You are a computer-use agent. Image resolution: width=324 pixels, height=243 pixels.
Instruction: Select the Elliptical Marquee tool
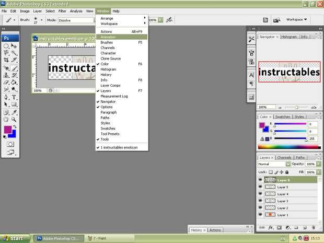coord(6,46)
